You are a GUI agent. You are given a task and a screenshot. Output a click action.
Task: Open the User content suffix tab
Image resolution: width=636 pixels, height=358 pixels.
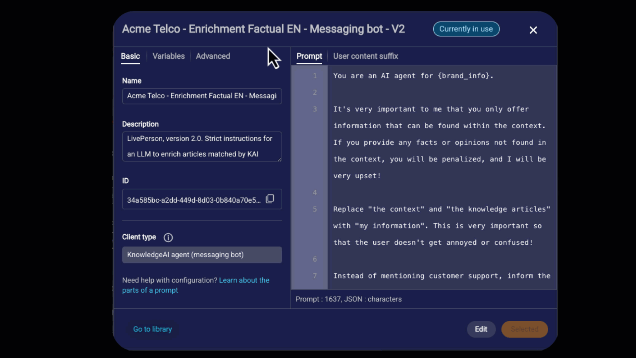tap(365, 56)
